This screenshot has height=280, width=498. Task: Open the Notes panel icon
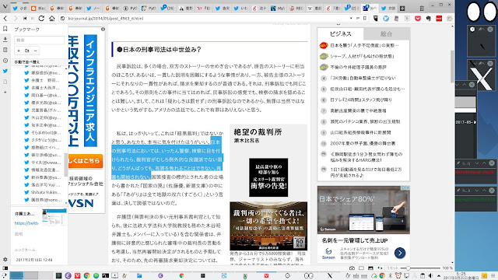[x=5, y=50]
